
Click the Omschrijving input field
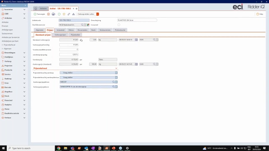pyautogui.click(x=137, y=20)
